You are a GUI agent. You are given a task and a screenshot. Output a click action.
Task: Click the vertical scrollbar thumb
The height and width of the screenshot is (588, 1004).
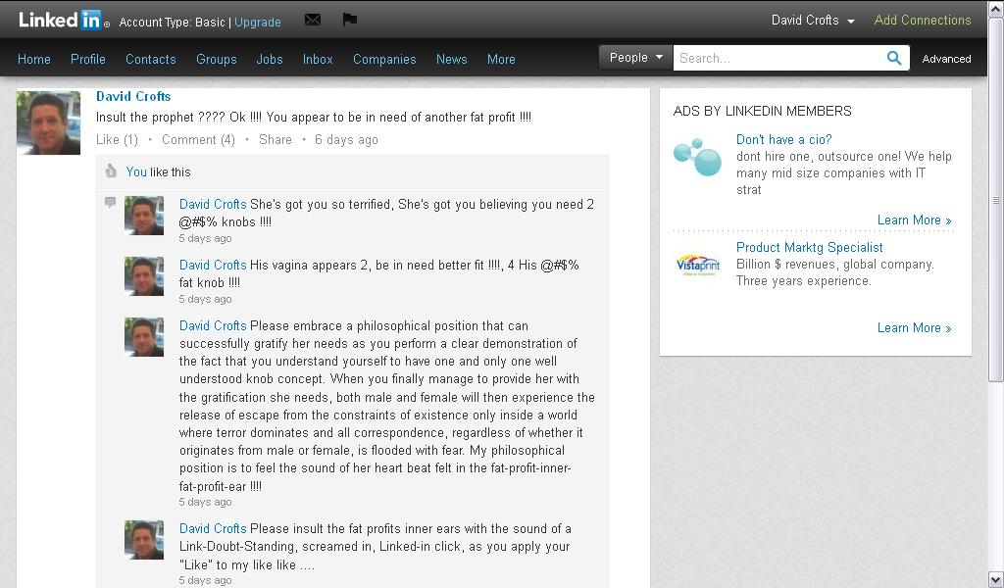point(996,200)
